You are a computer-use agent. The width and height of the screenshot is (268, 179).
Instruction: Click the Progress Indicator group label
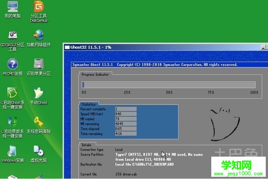click(x=95, y=75)
